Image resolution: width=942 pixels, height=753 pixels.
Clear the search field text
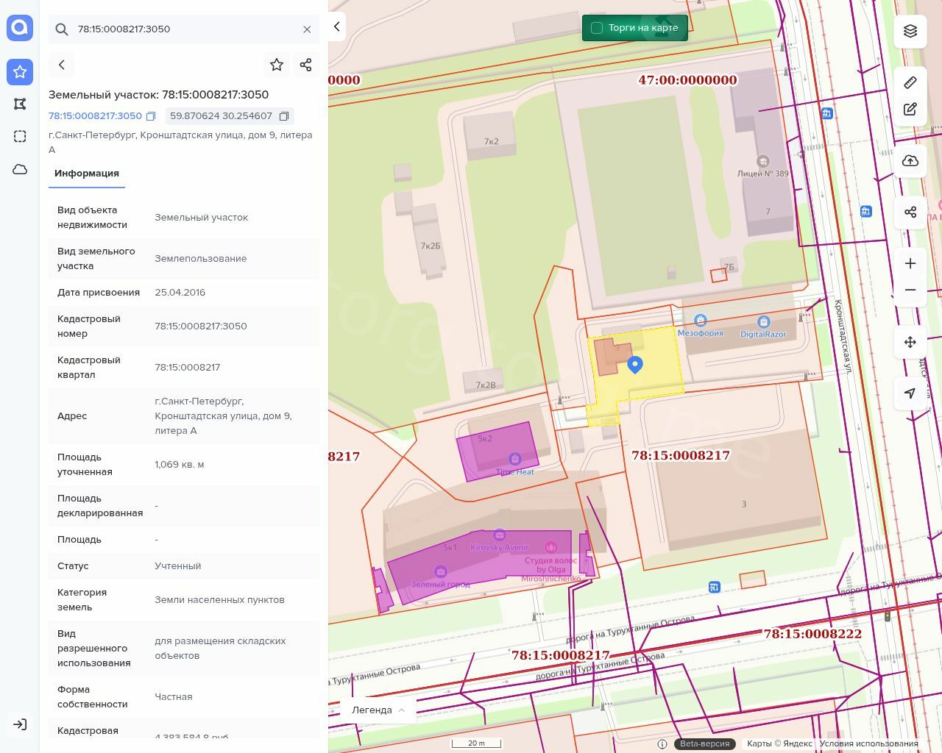click(x=307, y=29)
